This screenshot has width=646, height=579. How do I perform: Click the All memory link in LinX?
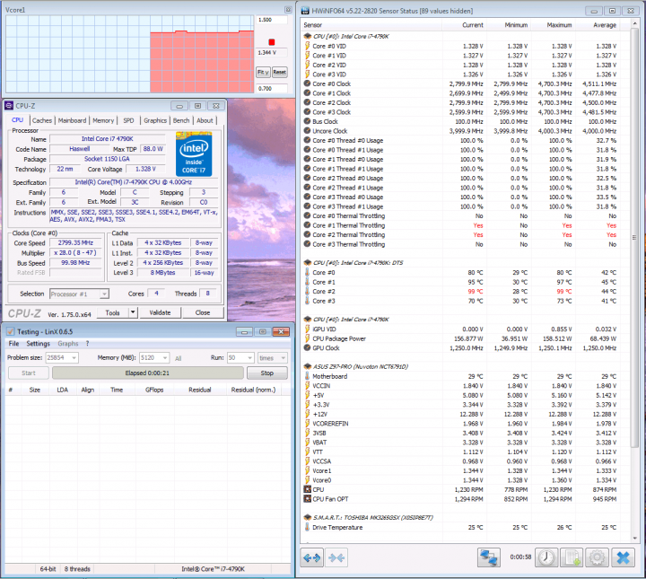(178, 358)
